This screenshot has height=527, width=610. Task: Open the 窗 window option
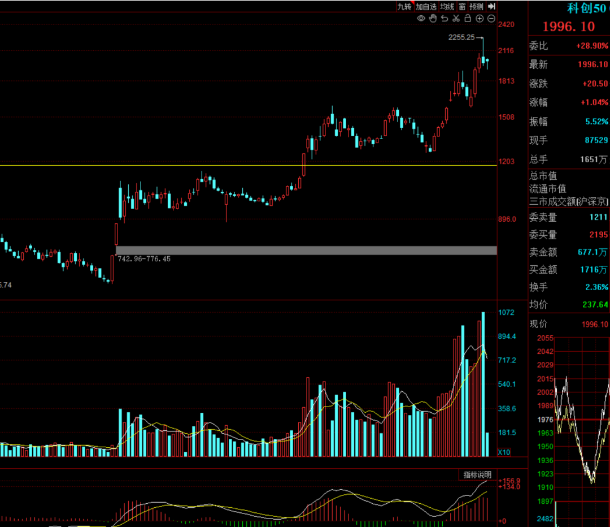coord(462,6)
